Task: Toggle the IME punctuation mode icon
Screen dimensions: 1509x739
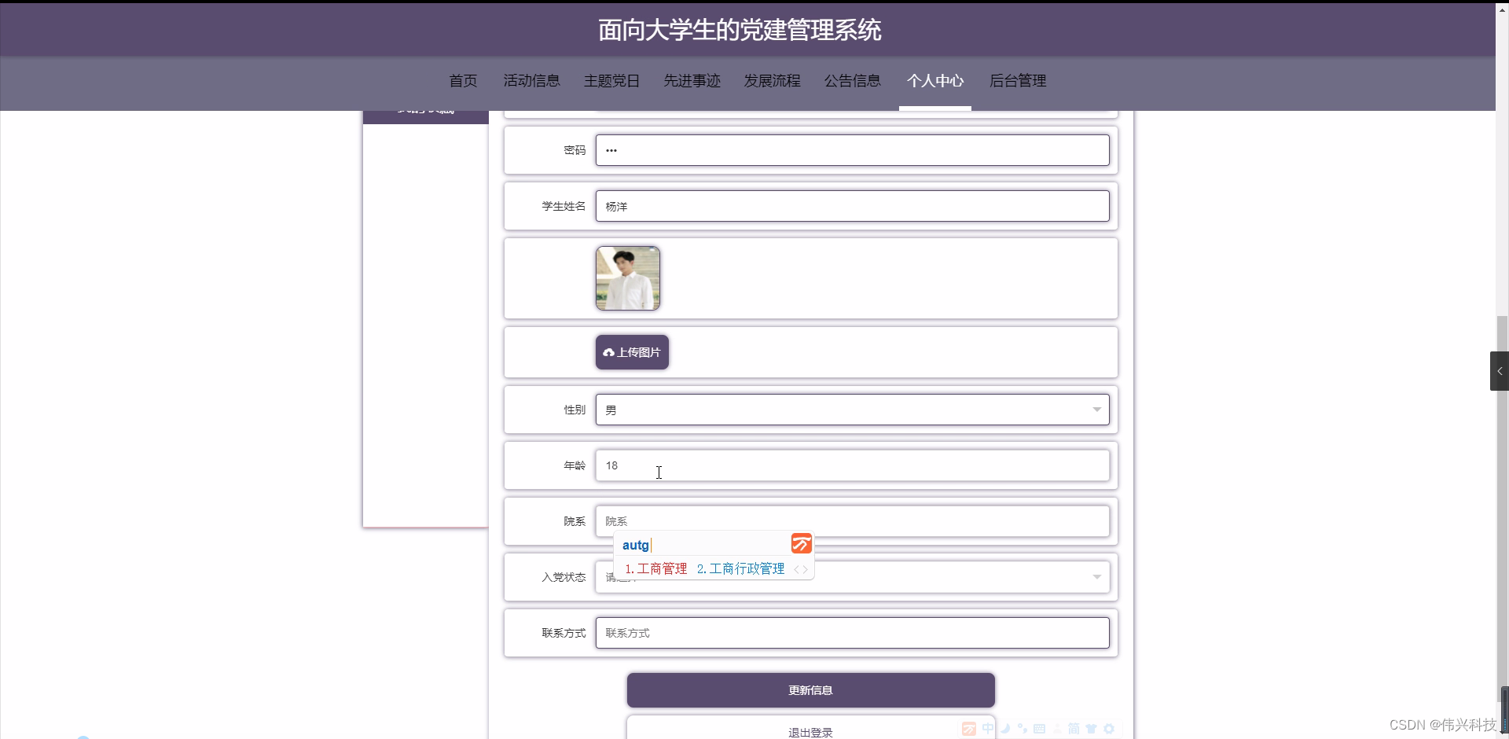Action: click(1022, 730)
